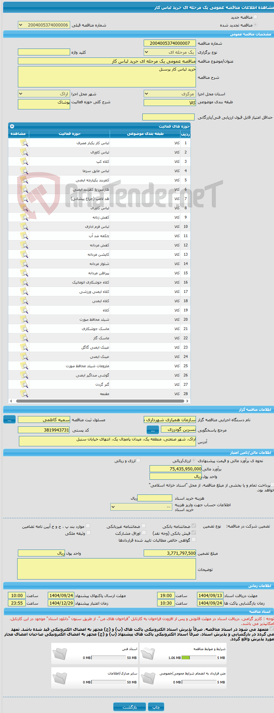Check گواهی خالص مطالبات تایید شده checkbox

coord(194,540)
